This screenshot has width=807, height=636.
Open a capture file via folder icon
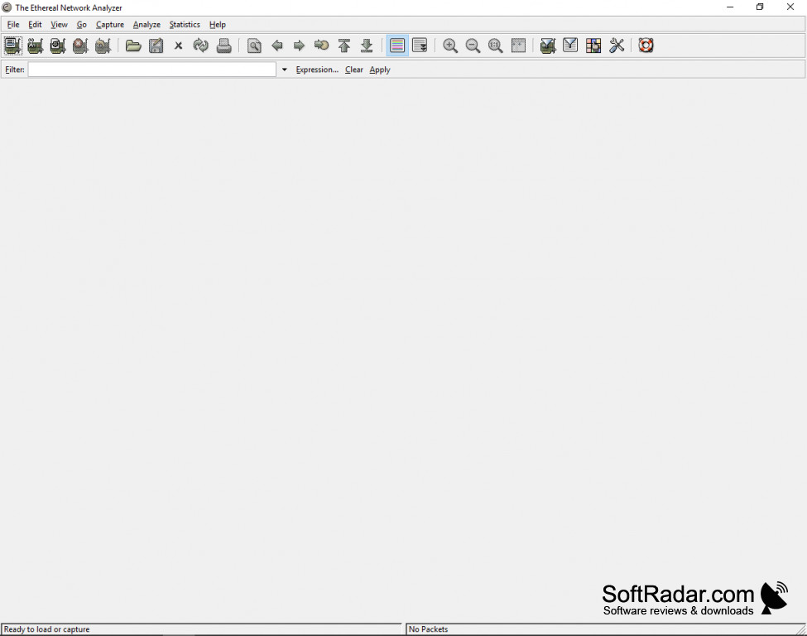(x=133, y=46)
